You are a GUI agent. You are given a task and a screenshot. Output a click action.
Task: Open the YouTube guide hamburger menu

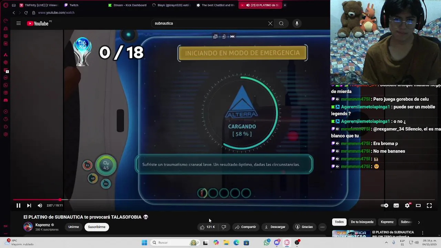(x=19, y=23)
